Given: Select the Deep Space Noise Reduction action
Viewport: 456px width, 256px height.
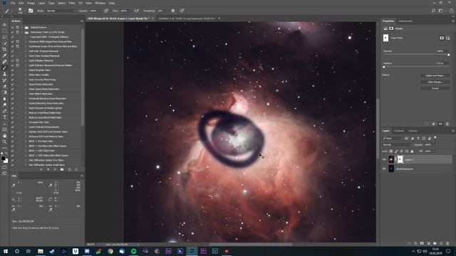Looking at the screenshot, I should [44, 89].
